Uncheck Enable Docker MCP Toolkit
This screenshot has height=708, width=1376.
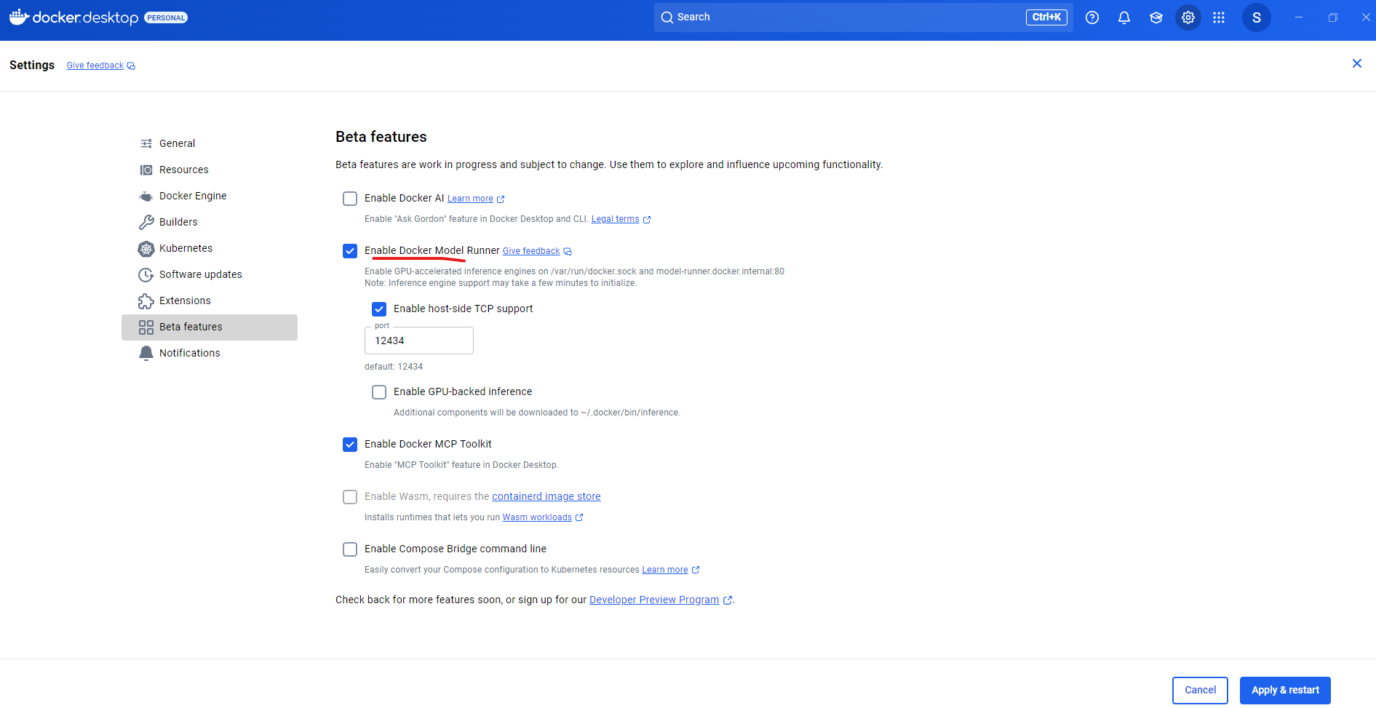tap(350, 444)
